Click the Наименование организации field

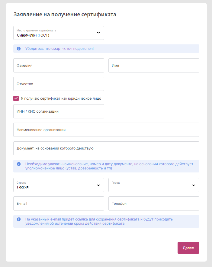click(106, 130)
